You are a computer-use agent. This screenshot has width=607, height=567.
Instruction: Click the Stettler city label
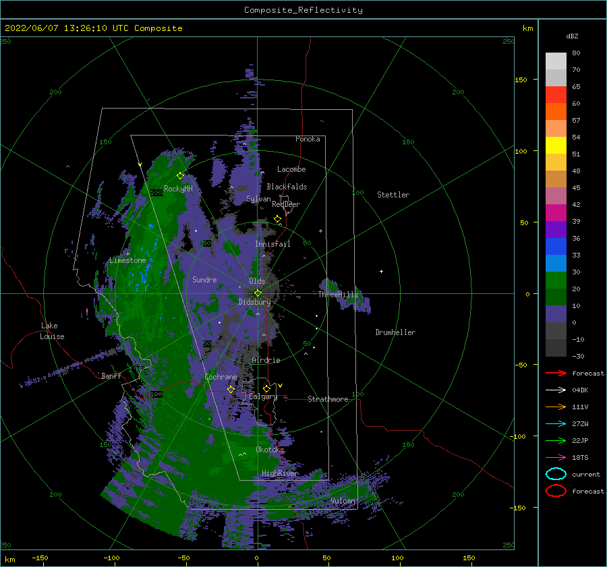tap(393, 195)
